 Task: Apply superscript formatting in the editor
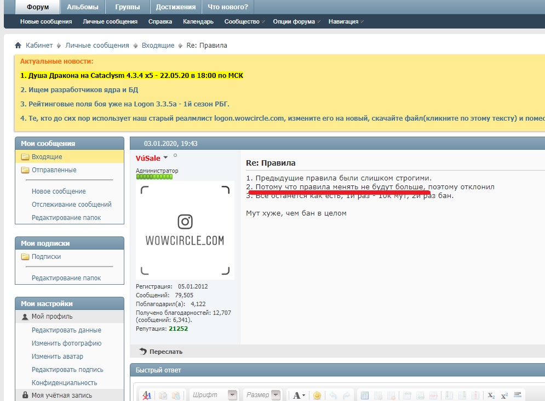504,395
